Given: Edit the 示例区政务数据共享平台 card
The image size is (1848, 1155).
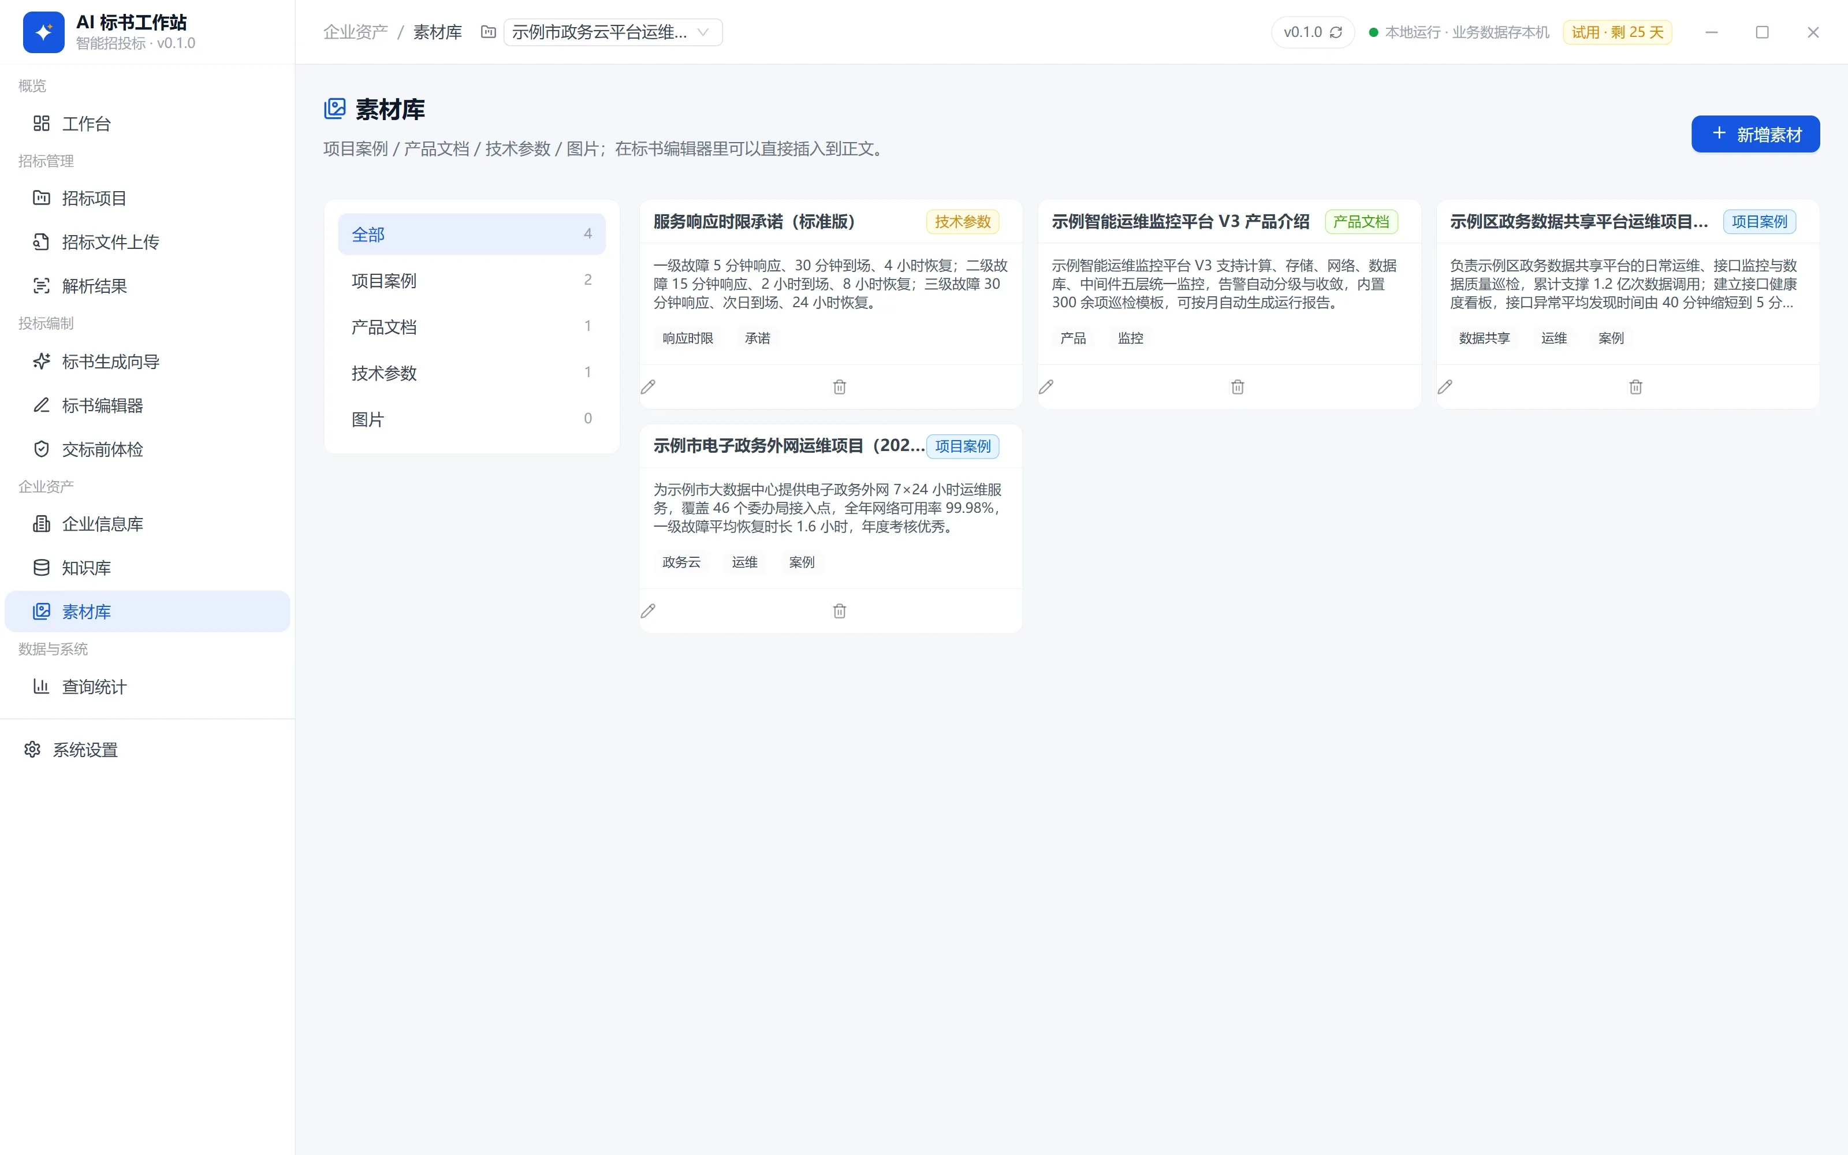Looking at the screenshot, I should pyautogui.click(x=1445, y=386).
